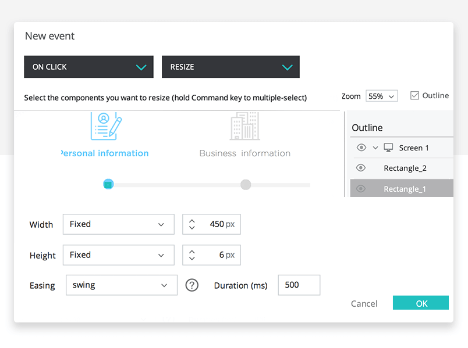Cancel the new event dialog

(x=364, y=304)
